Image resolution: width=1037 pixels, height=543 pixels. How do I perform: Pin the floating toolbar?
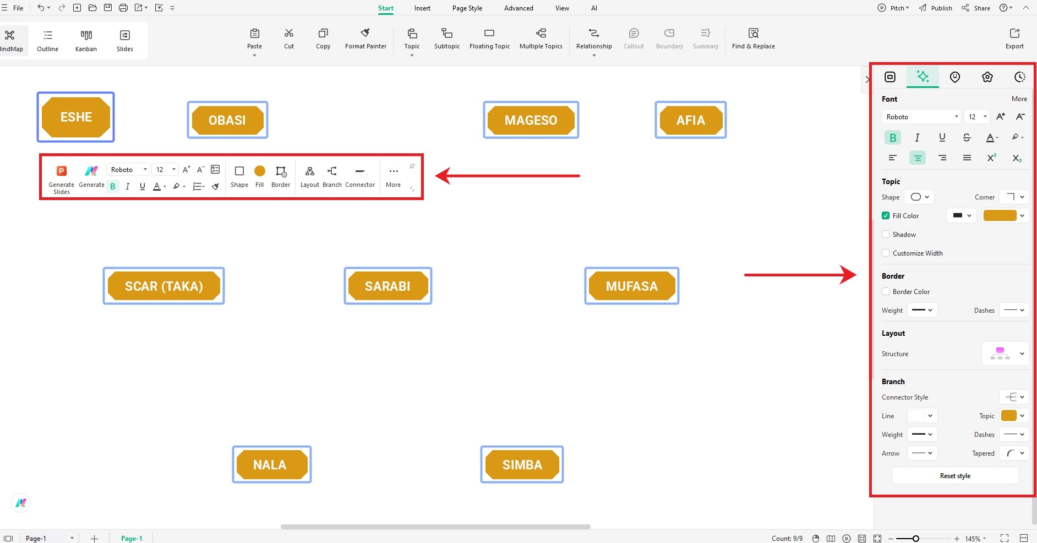[x=412, y=166]
